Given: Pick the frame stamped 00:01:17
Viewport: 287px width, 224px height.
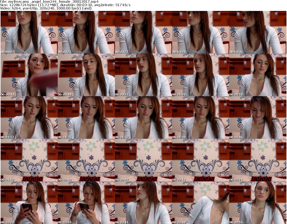Looking at the screenshot, I should click(x=29, y=117).
